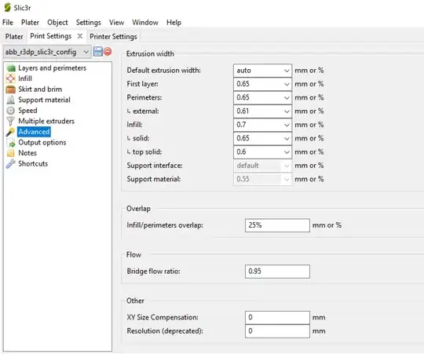Viewport: 424px width, 354px height.
Task: Open the Window menu
Action: (x=145, y=23)
